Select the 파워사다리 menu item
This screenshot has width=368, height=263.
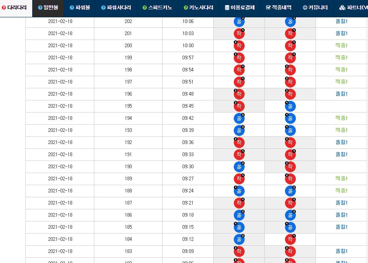tap(116, 8)
